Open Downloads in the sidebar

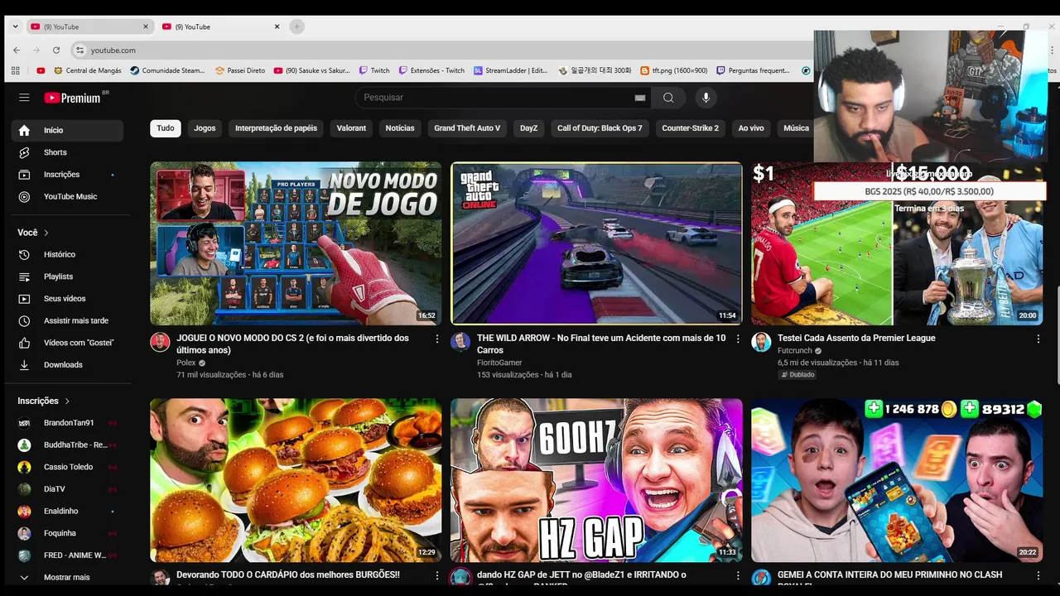point(67,365)
